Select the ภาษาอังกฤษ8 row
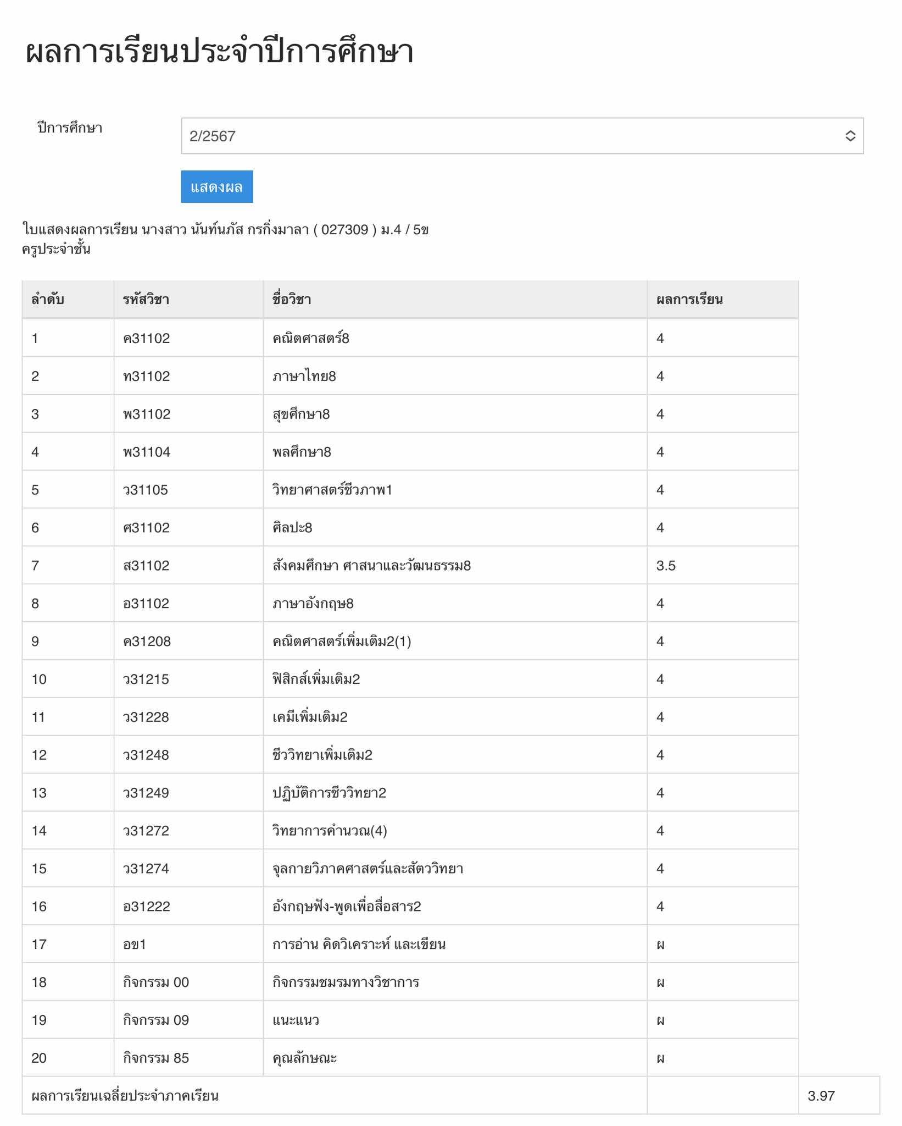This screenshot has height=1126, width=902. coord(313,604)
